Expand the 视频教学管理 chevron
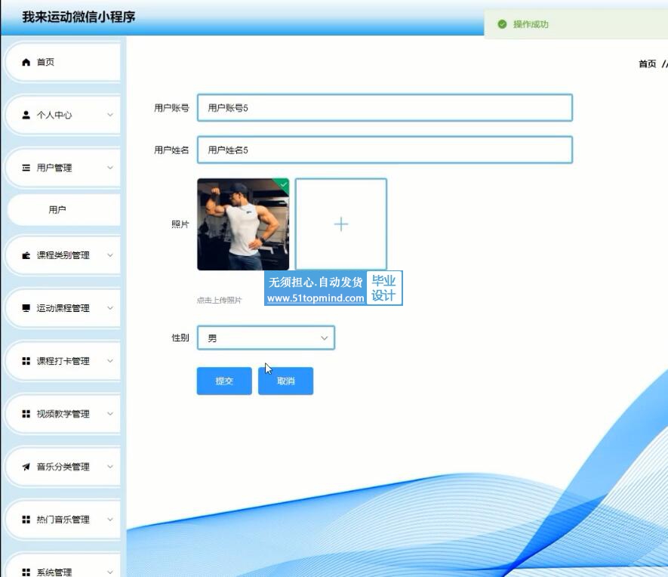668x577 pixels. pyautogui.click(x=110, y=414)
